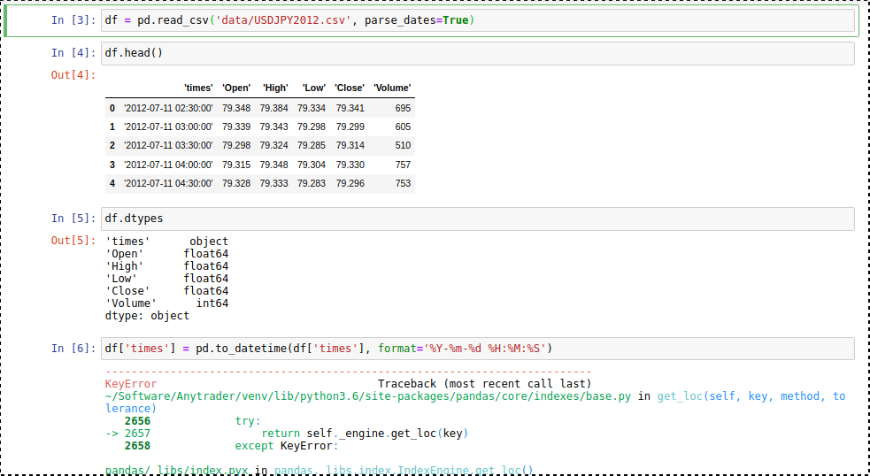
Task: Click the 'Low' column header
Action: (x=314, y=88)
